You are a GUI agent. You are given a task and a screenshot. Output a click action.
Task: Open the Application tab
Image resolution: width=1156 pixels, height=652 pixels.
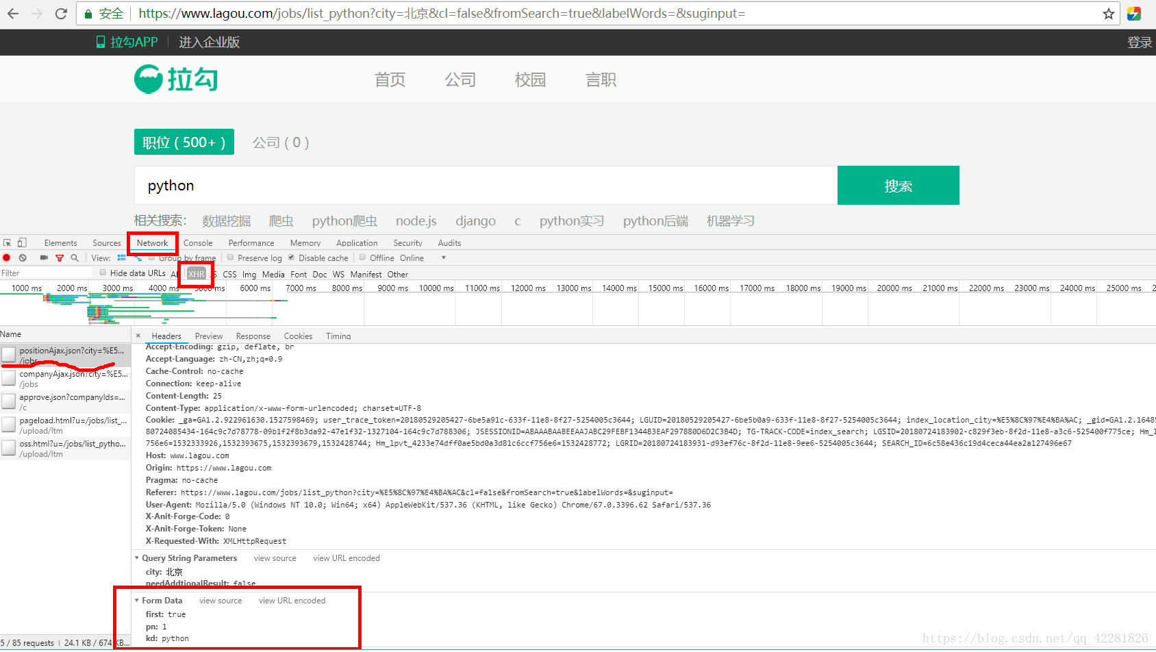[x=357, y=243]
